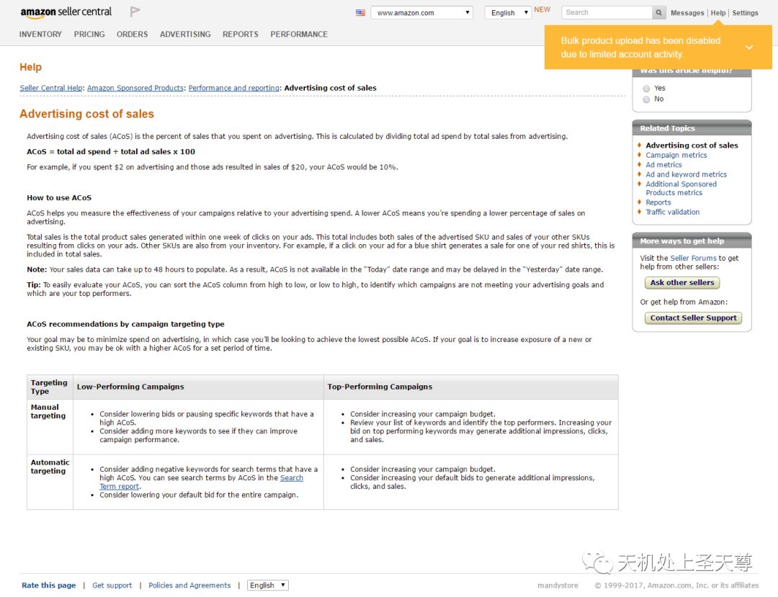Screen dimensions: 778x597
Task: Open Amazon Sponsored Products breadcrumb
Action: click(x=135, y=88)
